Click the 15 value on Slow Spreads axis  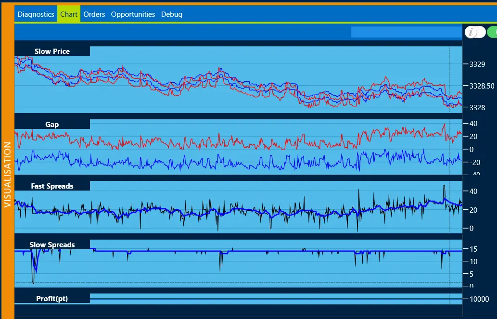473,249
